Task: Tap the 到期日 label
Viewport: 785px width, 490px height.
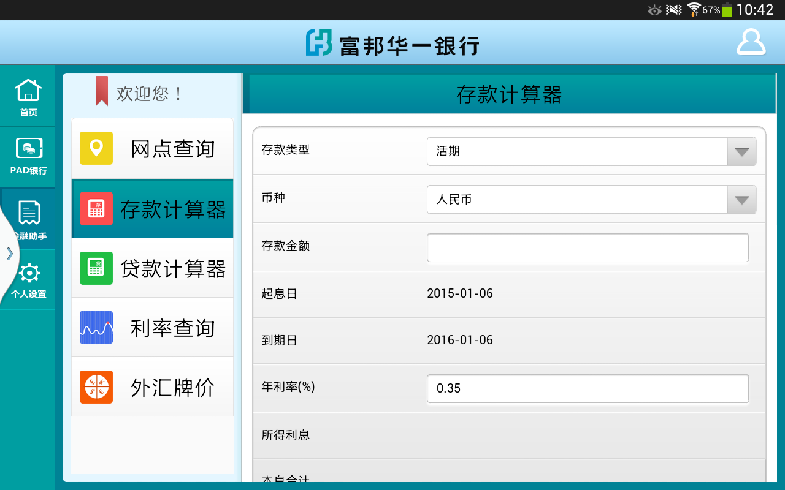Action: (280, 340)
